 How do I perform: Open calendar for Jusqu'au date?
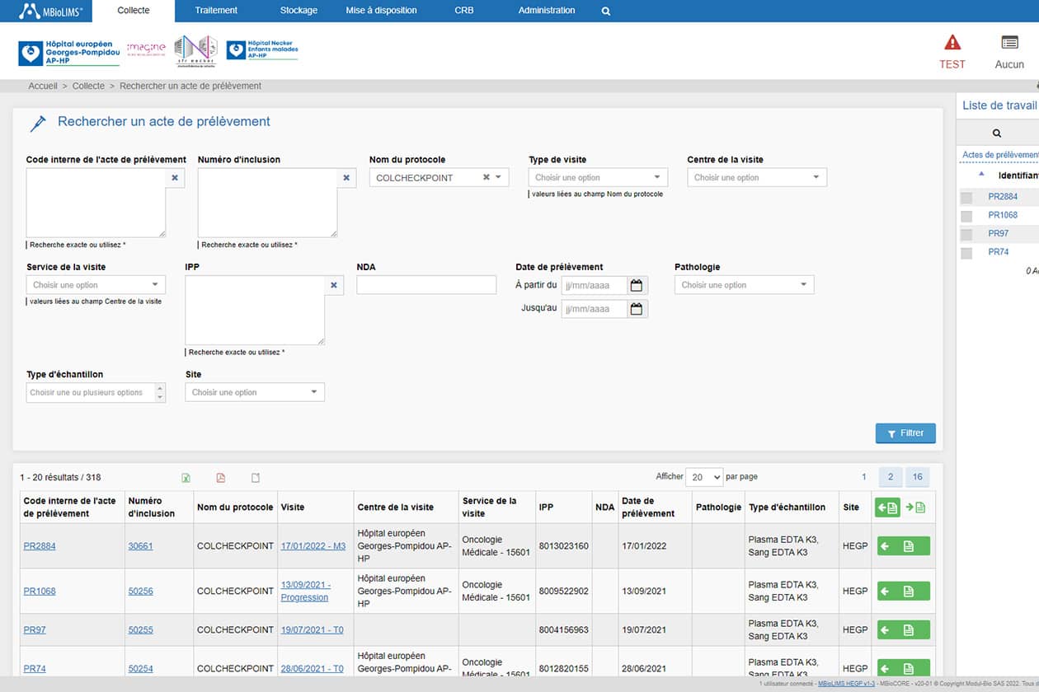coord(637,309)
